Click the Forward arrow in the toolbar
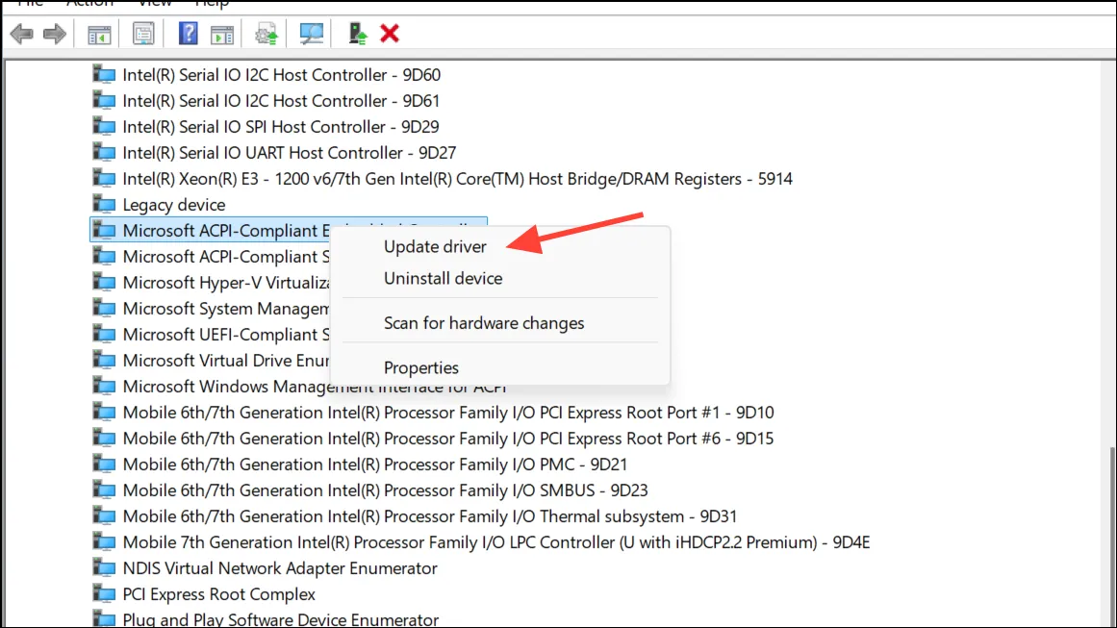The height and width of the screenshot is (628, 1117). coord(55,34)
